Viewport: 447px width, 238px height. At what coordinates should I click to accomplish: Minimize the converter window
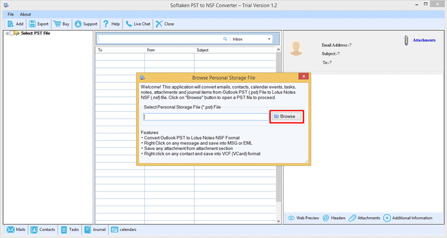coord(417,4)
